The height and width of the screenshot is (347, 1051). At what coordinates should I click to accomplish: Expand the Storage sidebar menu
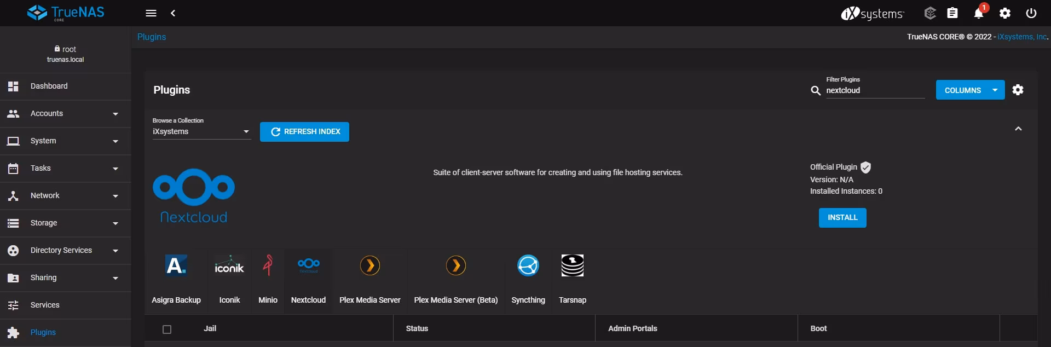coord(66,223)
